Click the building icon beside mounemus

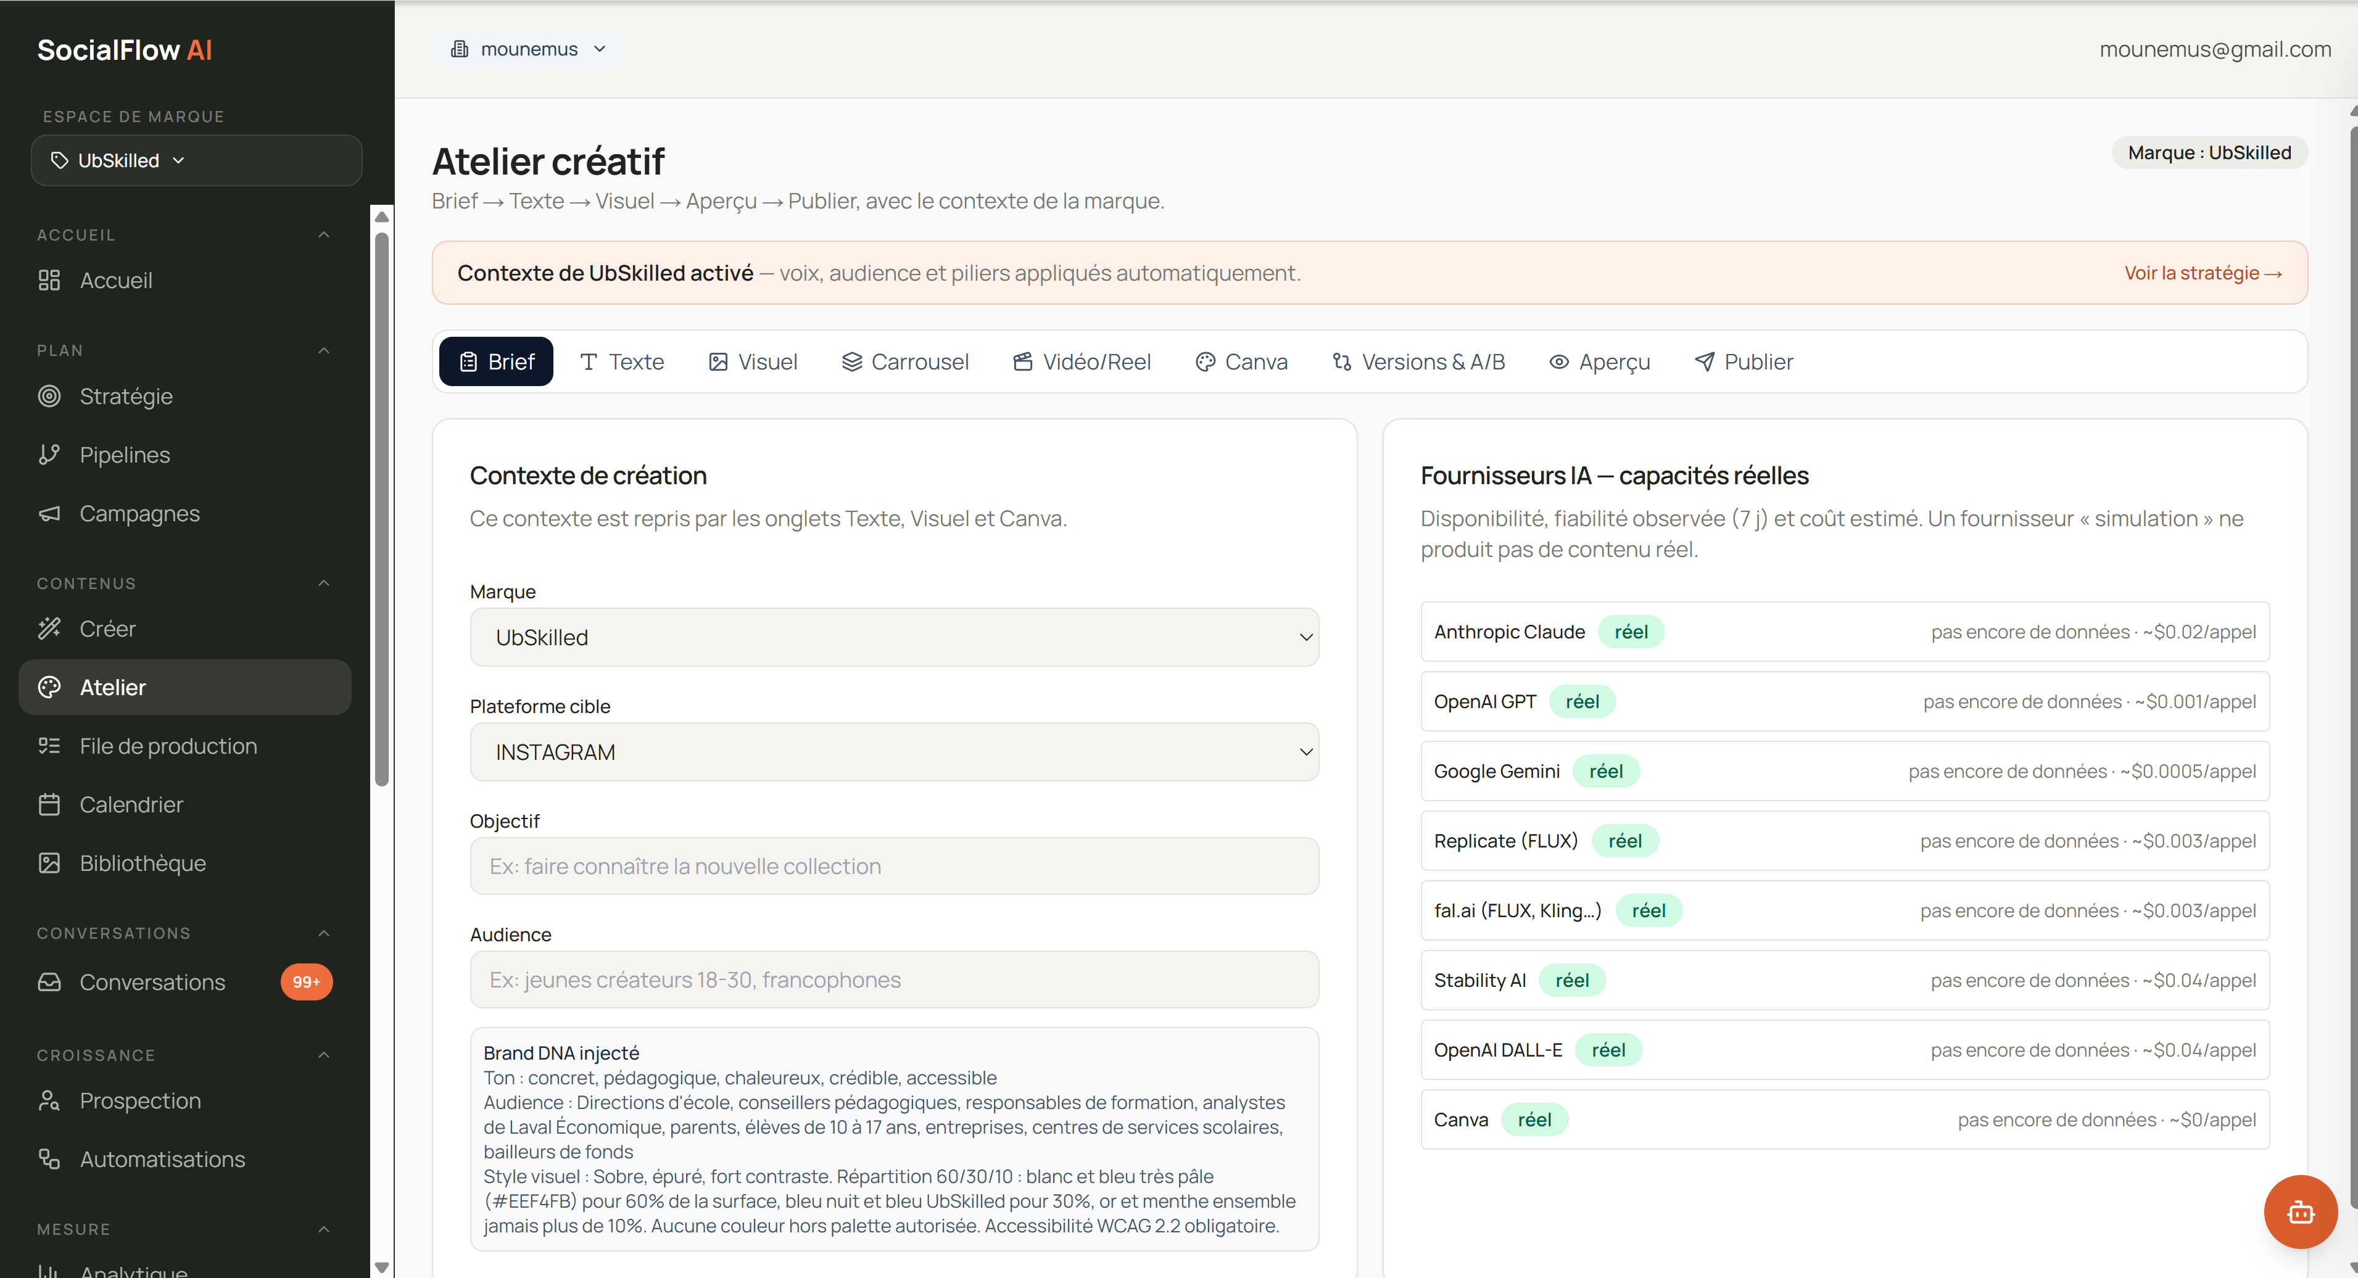460,49
